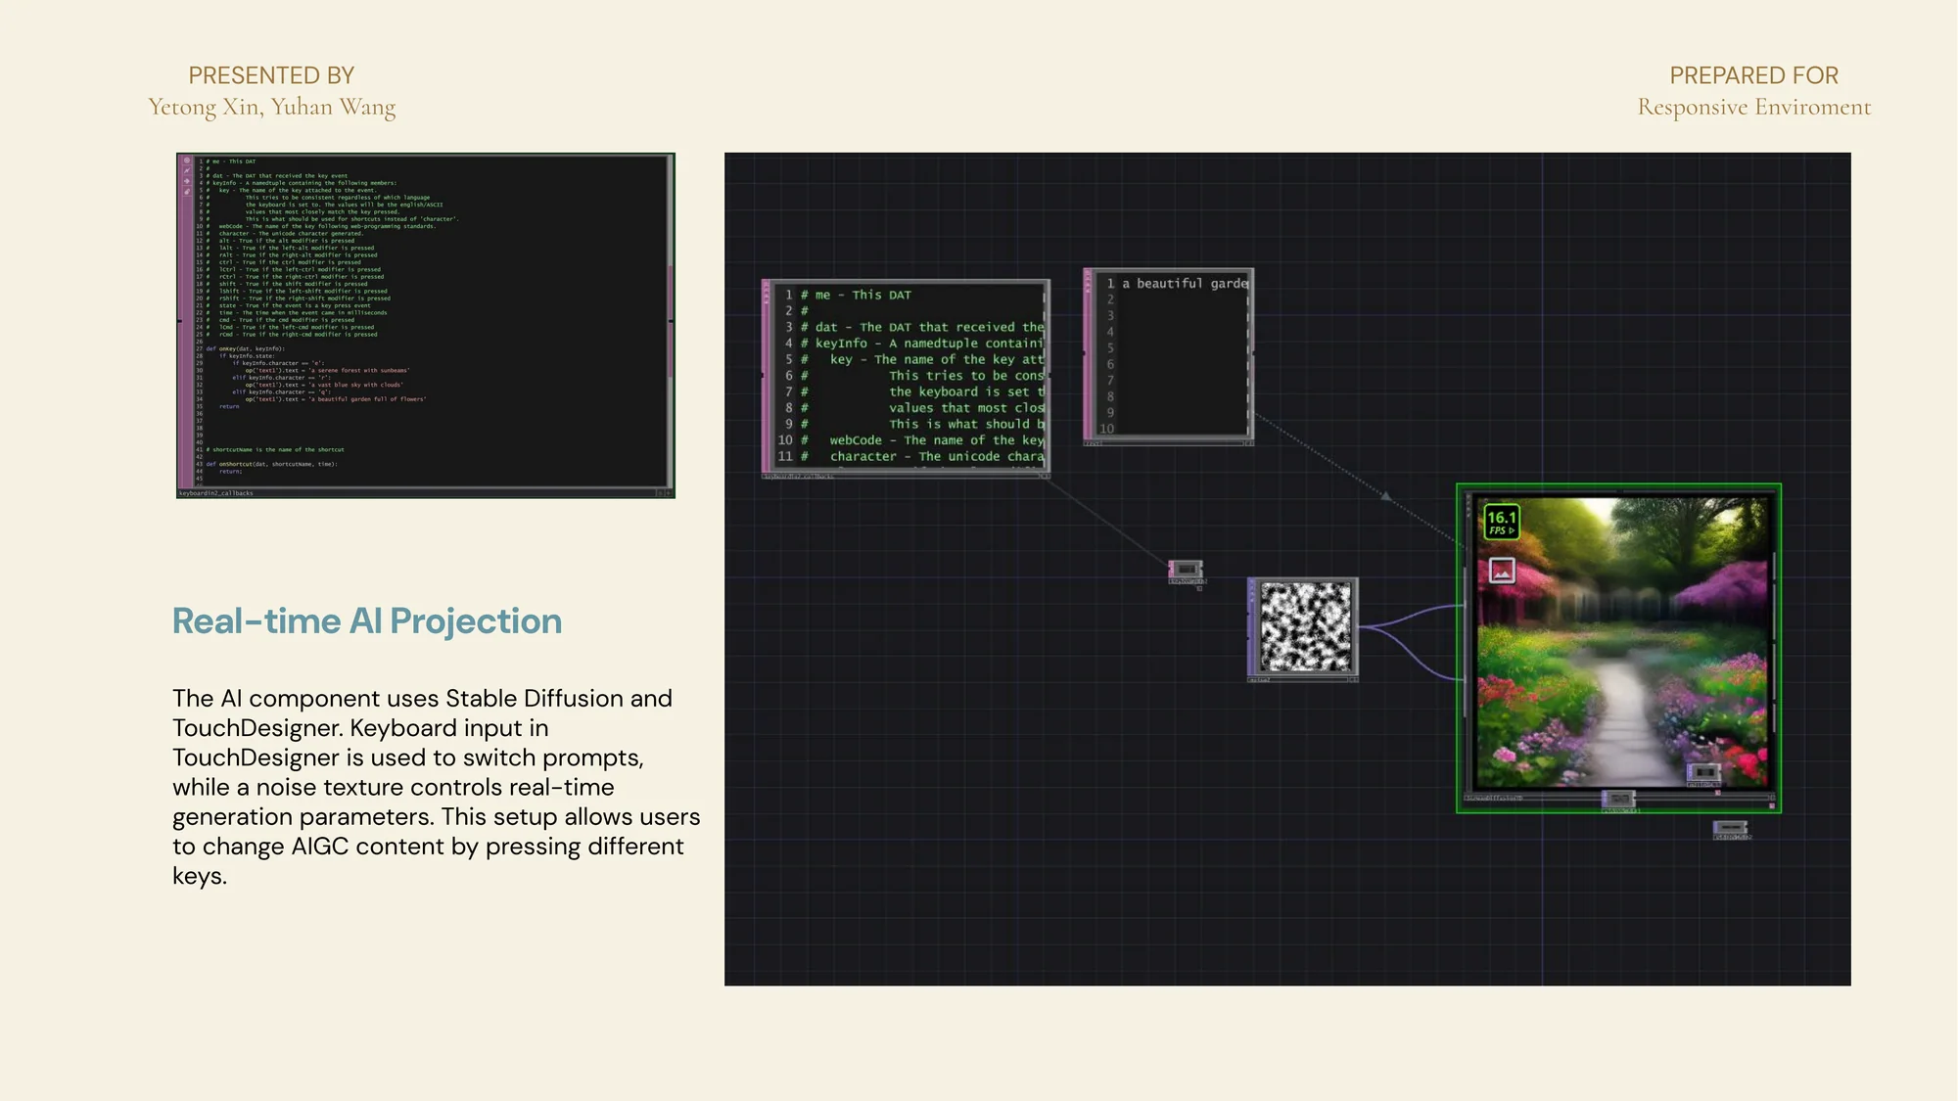Click the paragraph beginning 'The AI component uses'

coord(437,787)
